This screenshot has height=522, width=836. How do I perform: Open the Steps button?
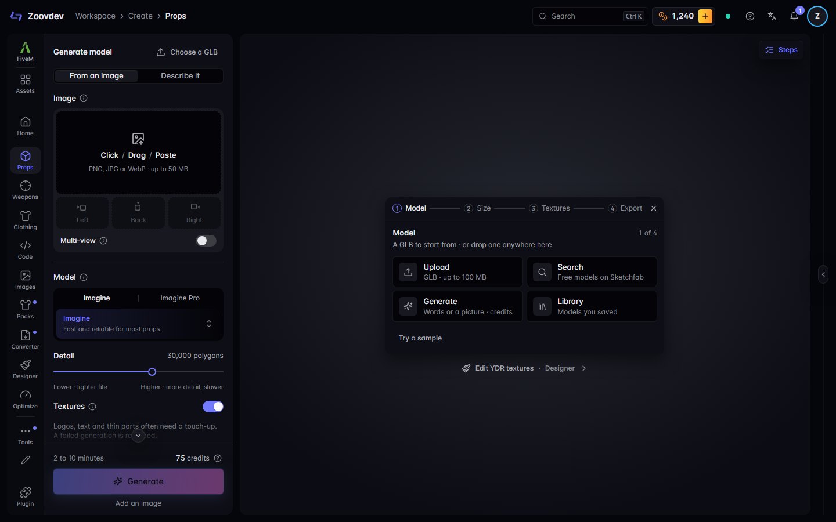[781, 50]
